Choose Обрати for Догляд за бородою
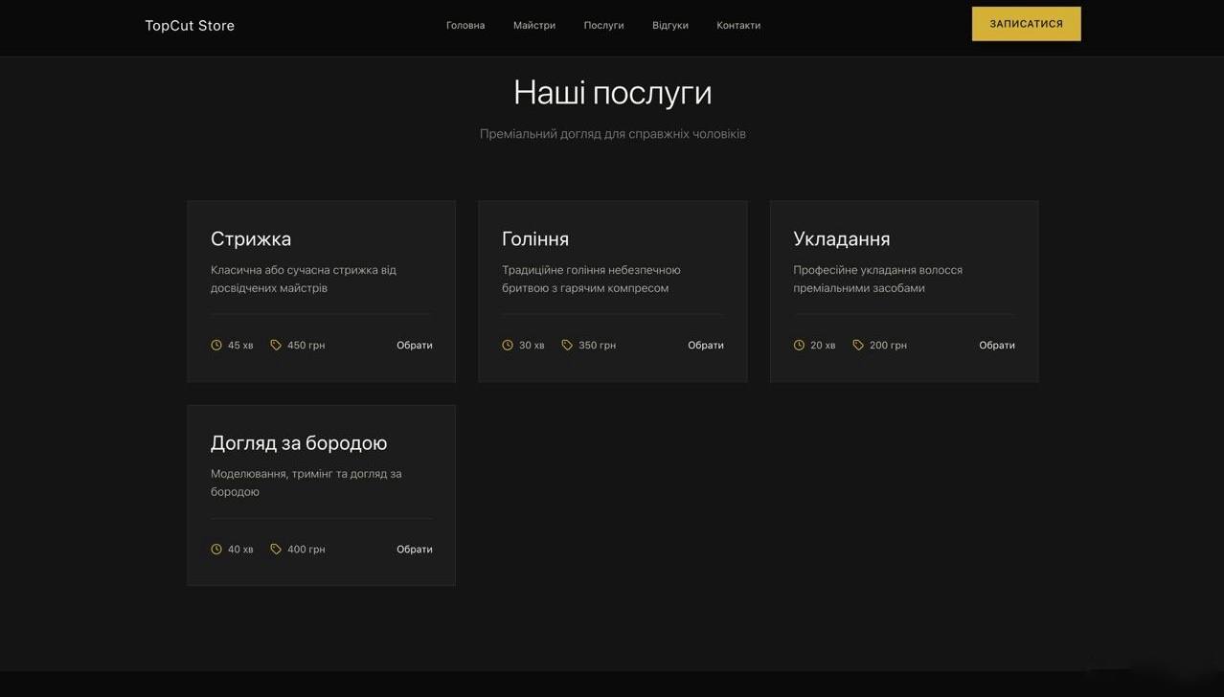 tap(415, 549)
